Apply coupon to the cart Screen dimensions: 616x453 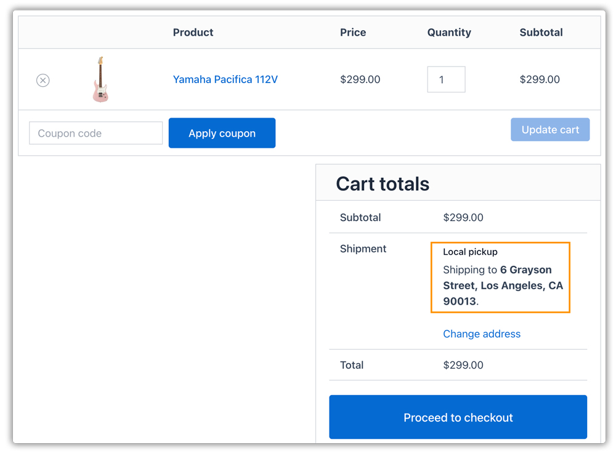coord(222,133)
